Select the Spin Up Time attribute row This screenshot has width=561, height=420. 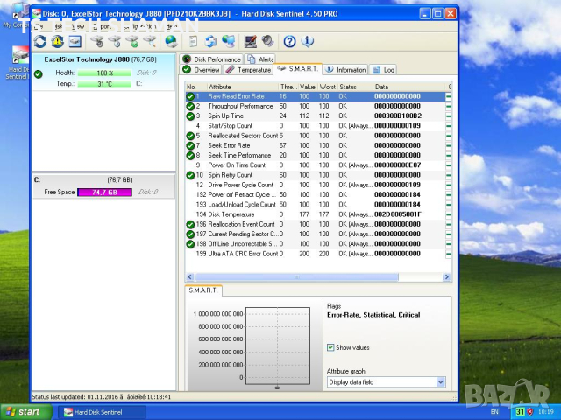tap(228, 115)
